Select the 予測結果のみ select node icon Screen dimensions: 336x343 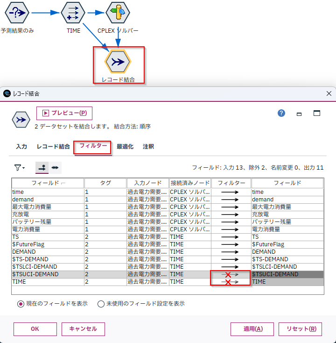[17, 13]
